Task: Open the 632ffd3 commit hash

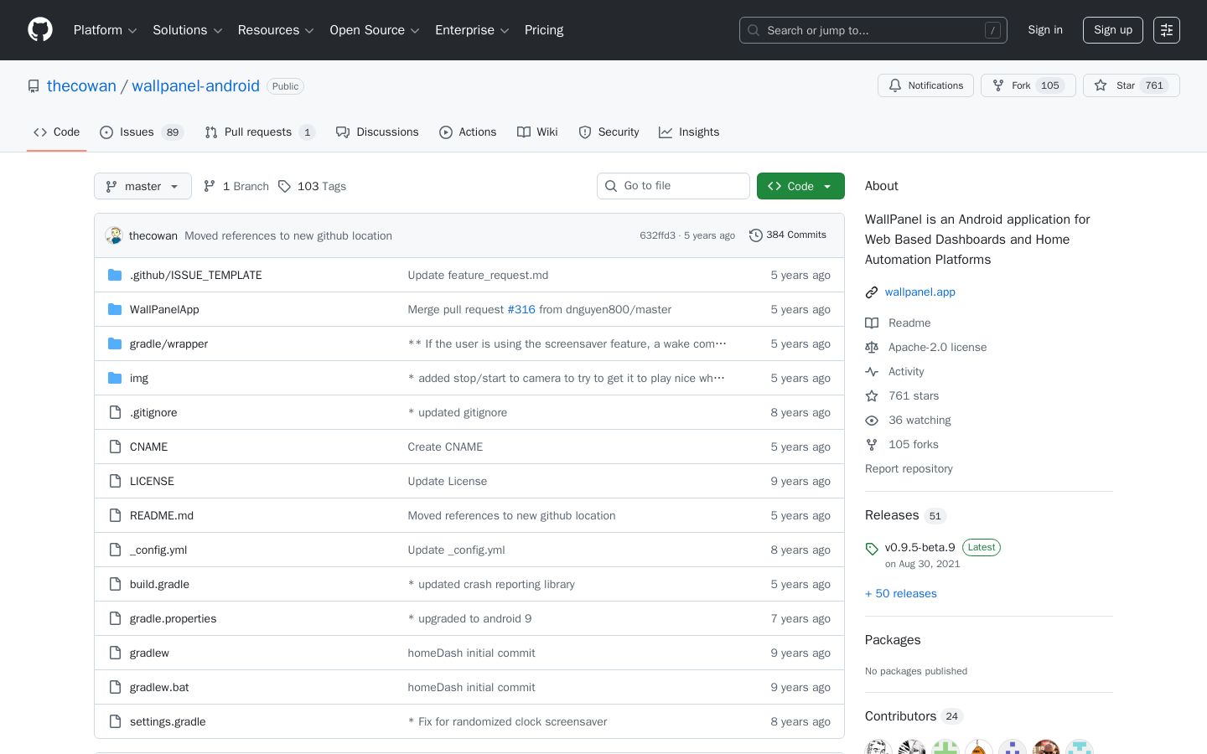Action: [657, 236]
